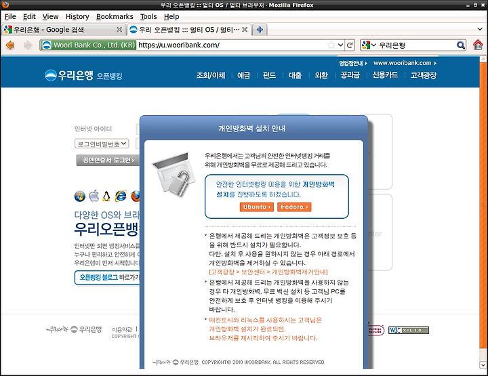Click the Woori Bank site identity badge
488x376 pixels.
[88, 45]
